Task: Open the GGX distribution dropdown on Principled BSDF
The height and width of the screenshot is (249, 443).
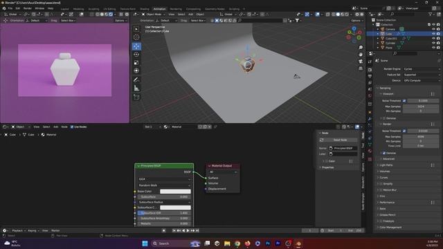Action: 164,179
